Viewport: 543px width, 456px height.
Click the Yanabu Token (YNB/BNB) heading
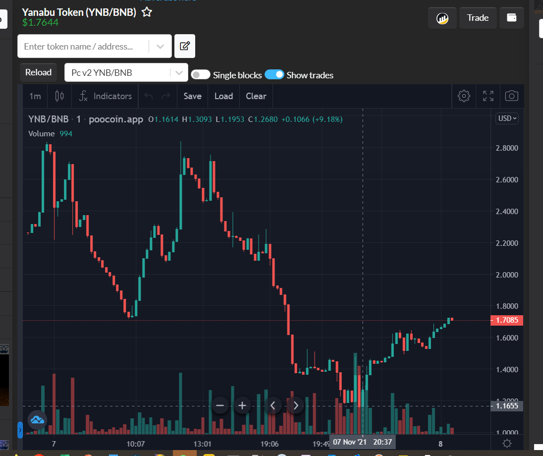tap(79, 12)
